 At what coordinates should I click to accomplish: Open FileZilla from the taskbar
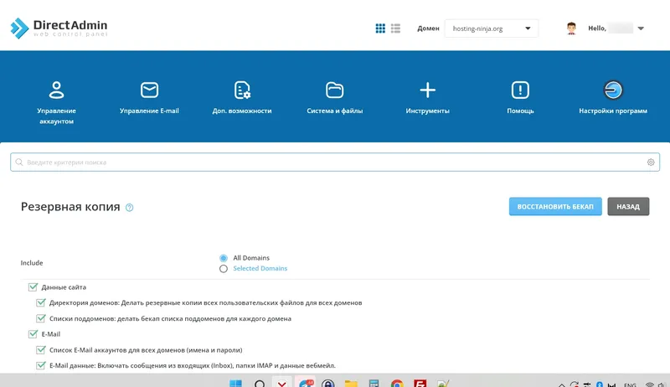pos(420,384)
